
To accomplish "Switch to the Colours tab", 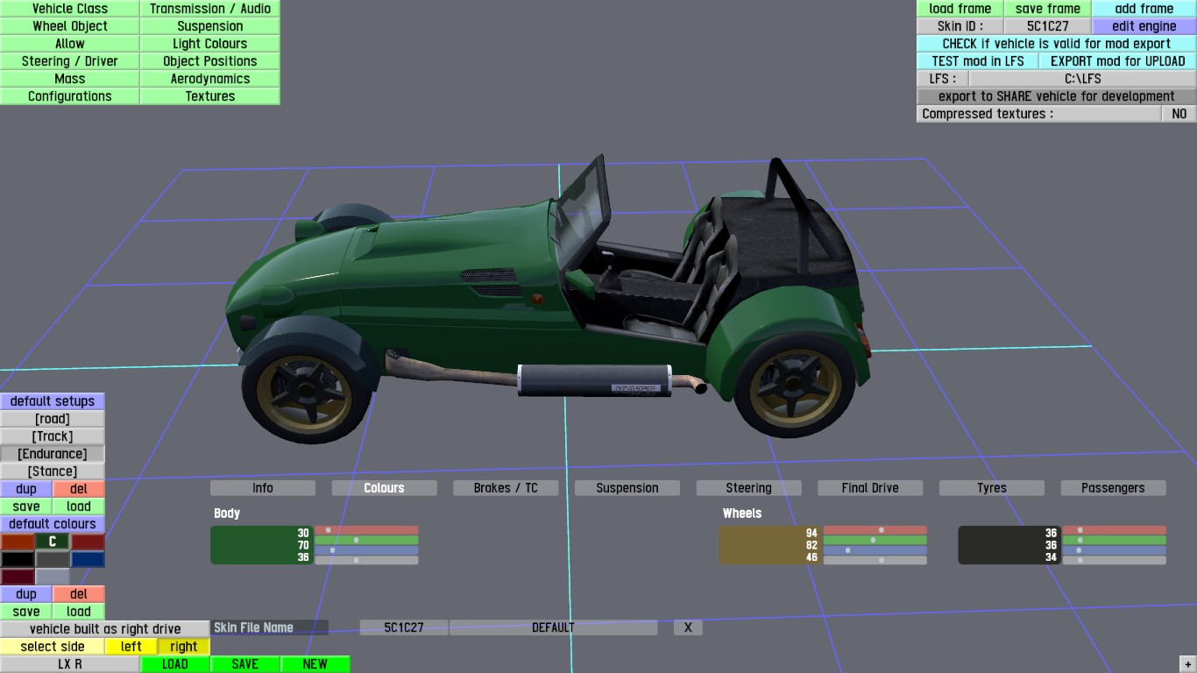I will pos(384,488).
